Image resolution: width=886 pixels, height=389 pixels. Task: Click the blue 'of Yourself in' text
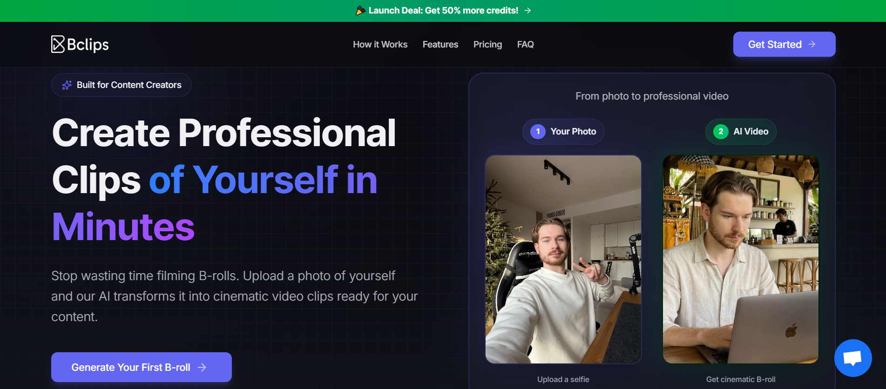click(263, 180)
